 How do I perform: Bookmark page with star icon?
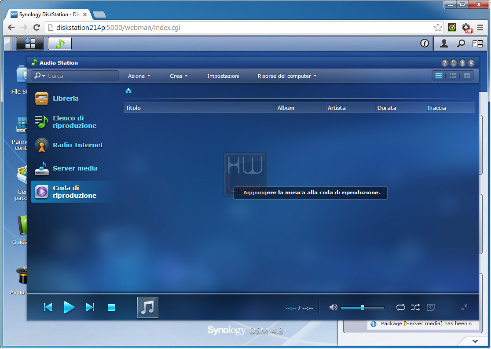(x=438, y=28)
